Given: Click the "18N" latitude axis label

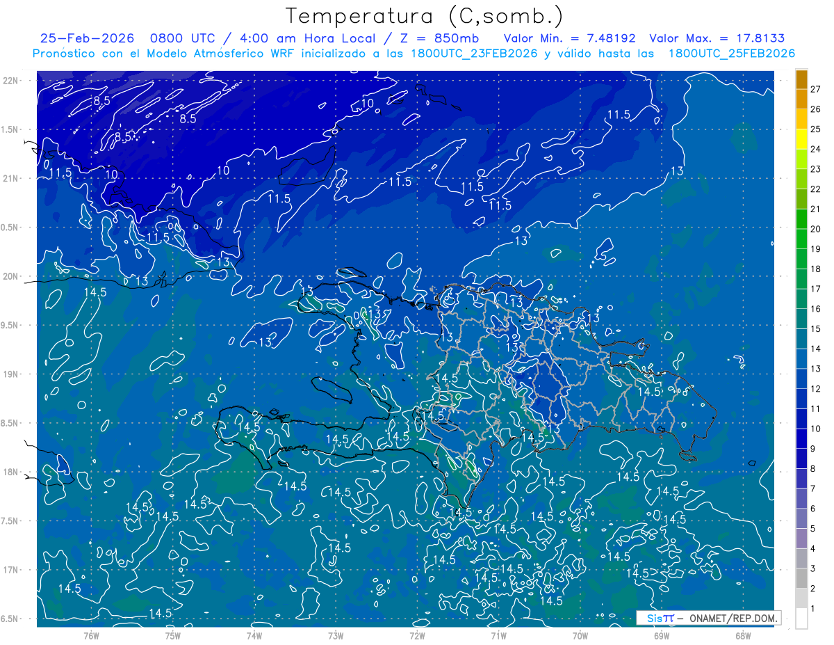Looking at the screenshot, I should (11, 472).
